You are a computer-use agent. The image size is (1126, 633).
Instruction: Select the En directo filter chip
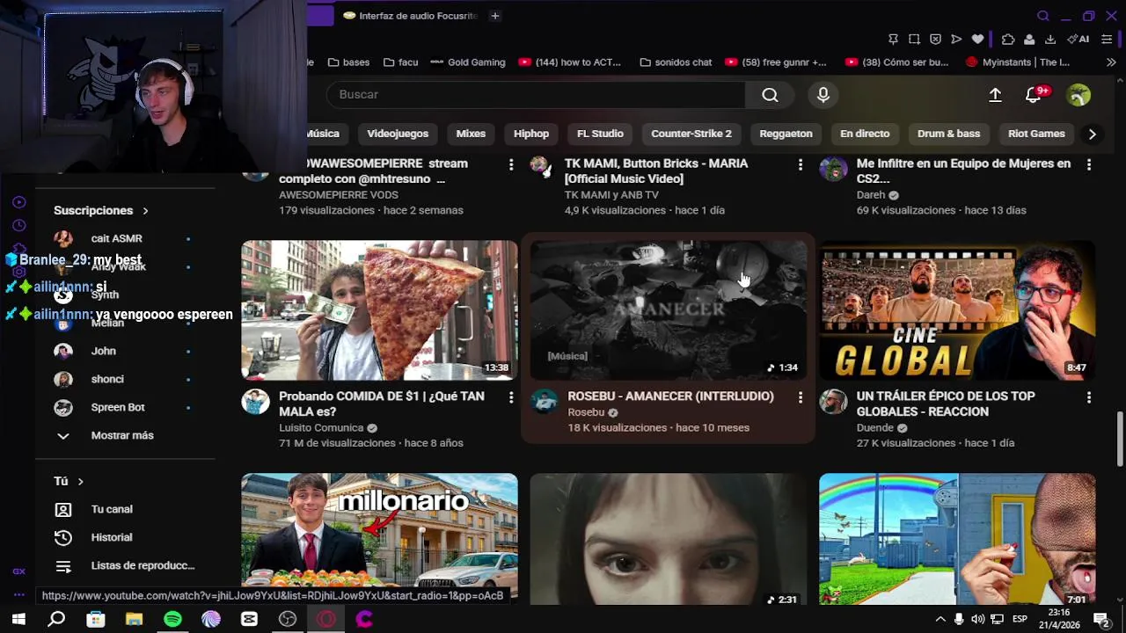[x=865, y=134]
